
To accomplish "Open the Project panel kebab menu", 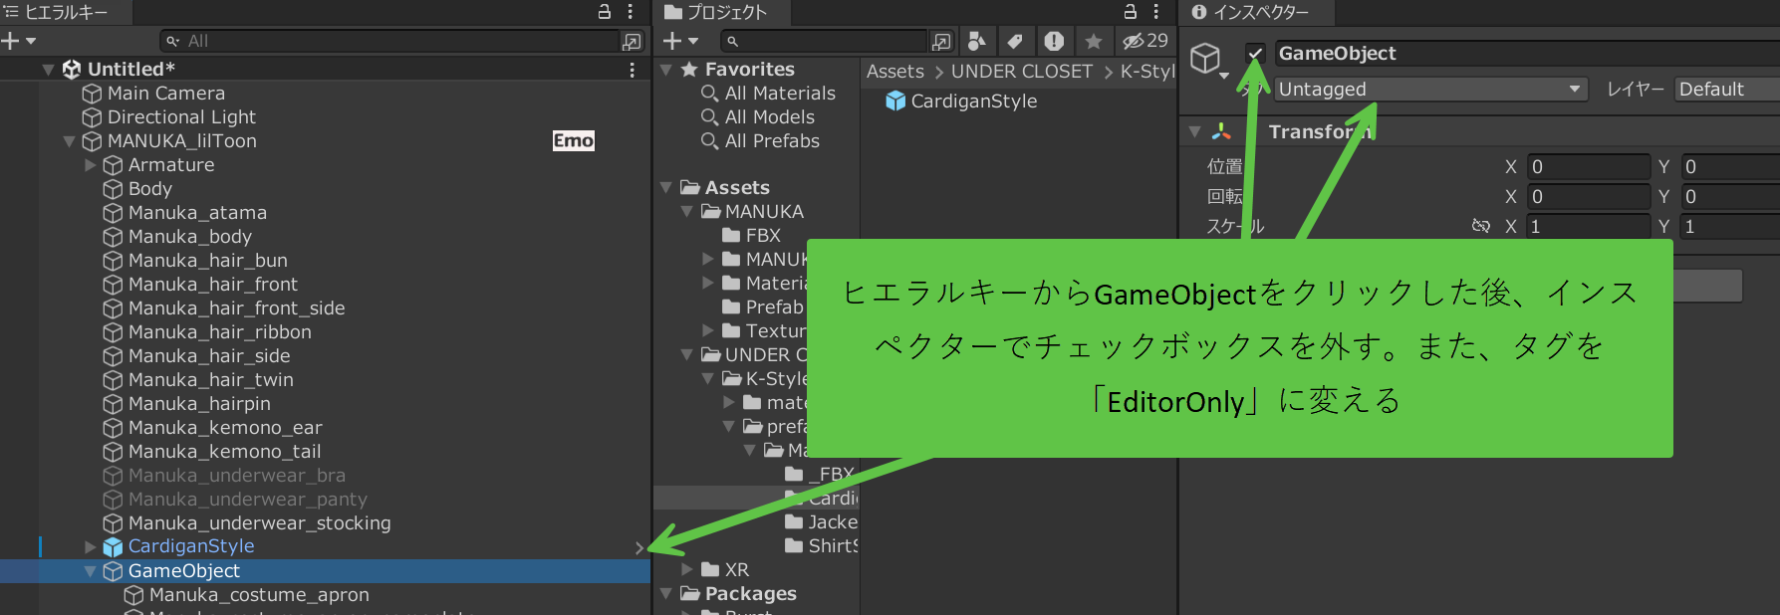I will (x=1156, y=12).
